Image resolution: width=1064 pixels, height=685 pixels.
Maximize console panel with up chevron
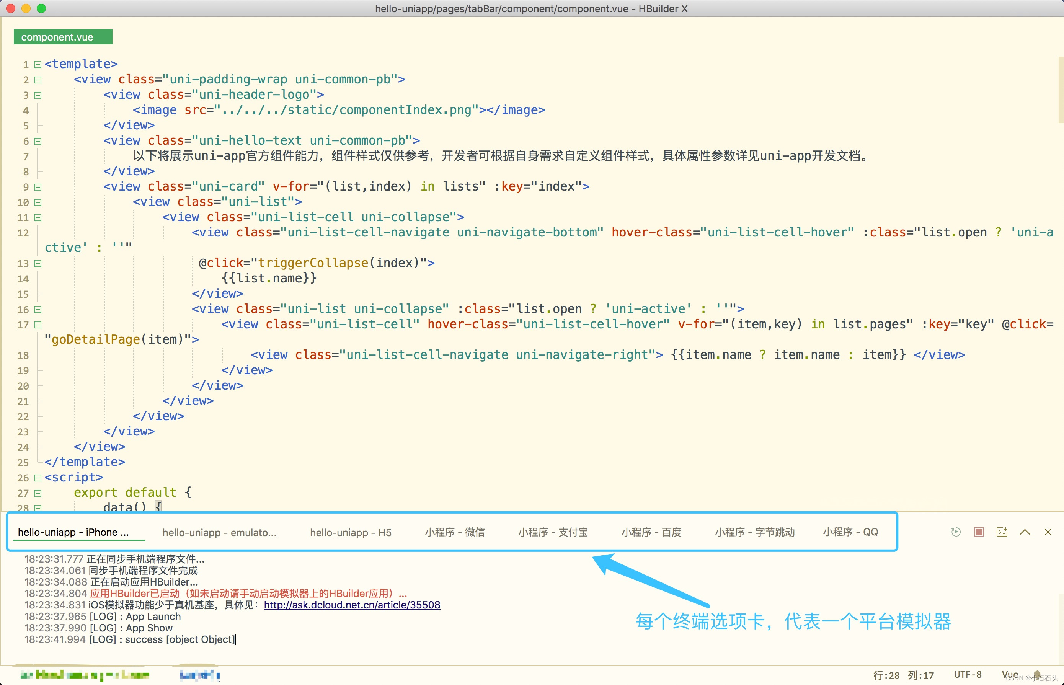pos(1025,532)
